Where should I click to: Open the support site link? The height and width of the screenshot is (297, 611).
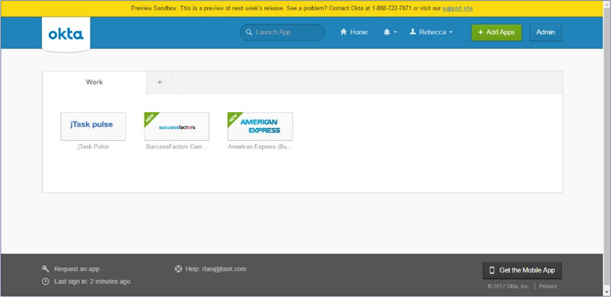[457, 8]
